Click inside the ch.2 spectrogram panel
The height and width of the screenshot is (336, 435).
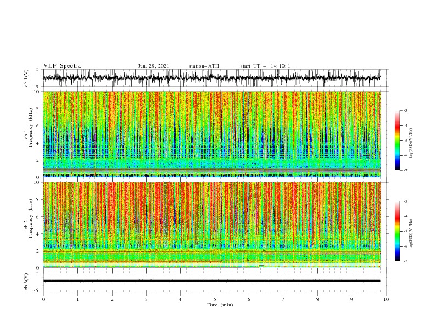211,225
